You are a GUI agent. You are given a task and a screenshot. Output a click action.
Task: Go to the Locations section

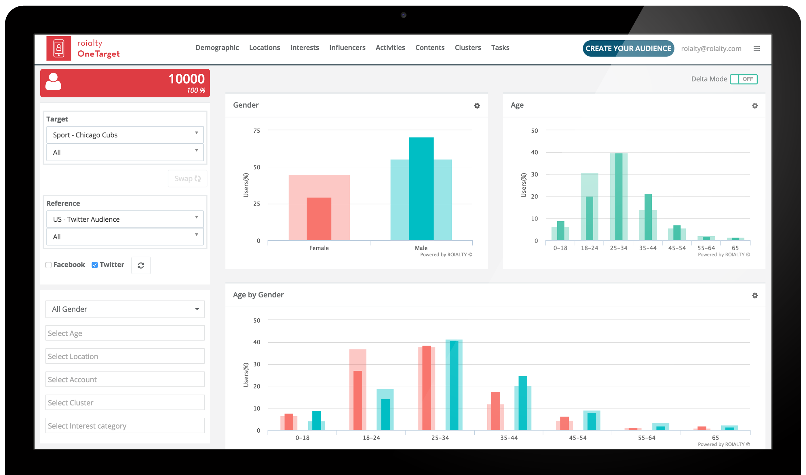click(264, 48)
